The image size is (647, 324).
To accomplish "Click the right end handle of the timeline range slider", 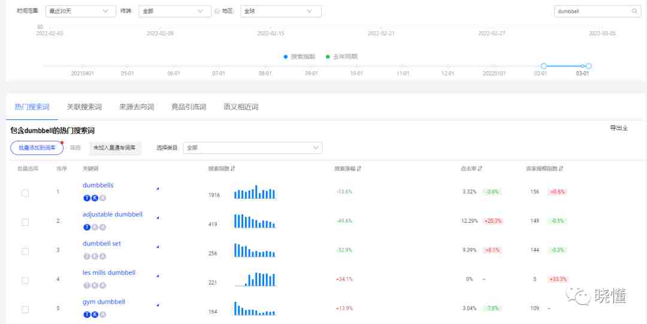I will tap(589, 66).
